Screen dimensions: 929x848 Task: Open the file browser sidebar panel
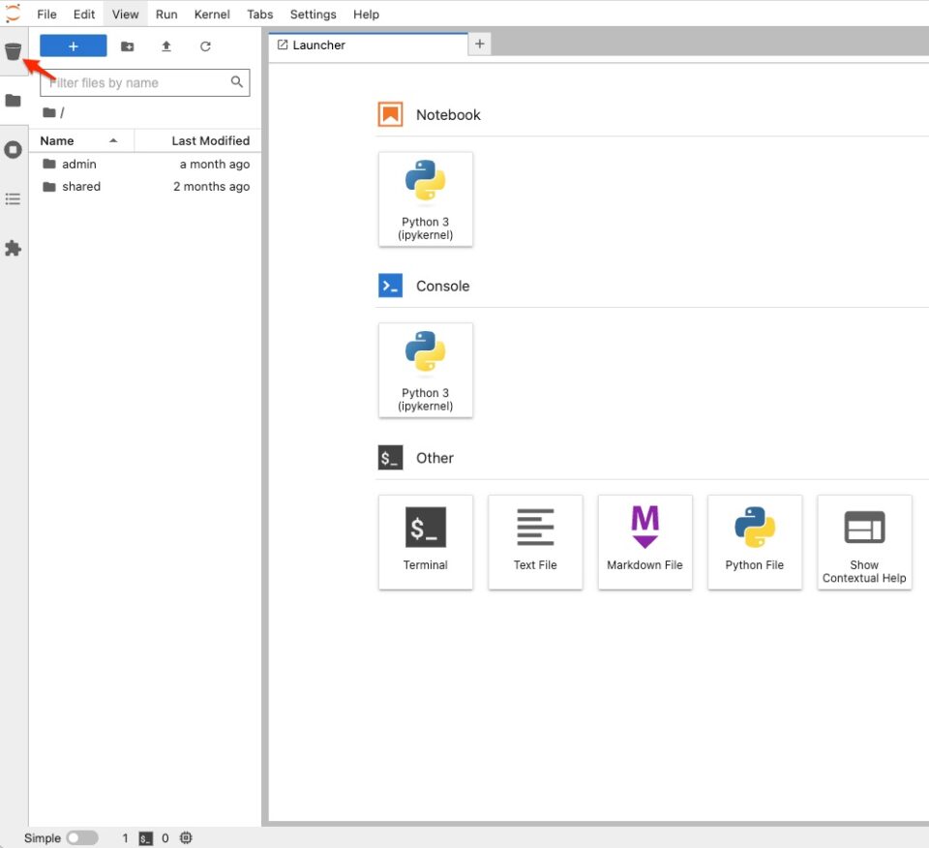tap(14, 100)
